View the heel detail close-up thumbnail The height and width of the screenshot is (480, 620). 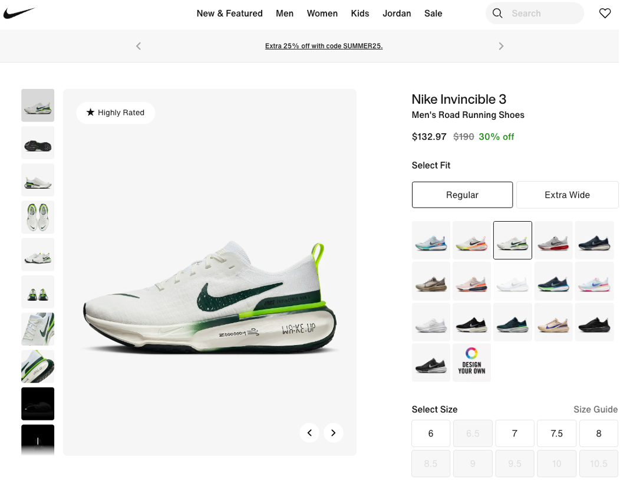pyautogui.click(x=38, y=366)
